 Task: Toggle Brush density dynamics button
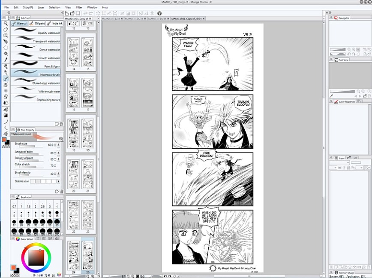point(58,174)
